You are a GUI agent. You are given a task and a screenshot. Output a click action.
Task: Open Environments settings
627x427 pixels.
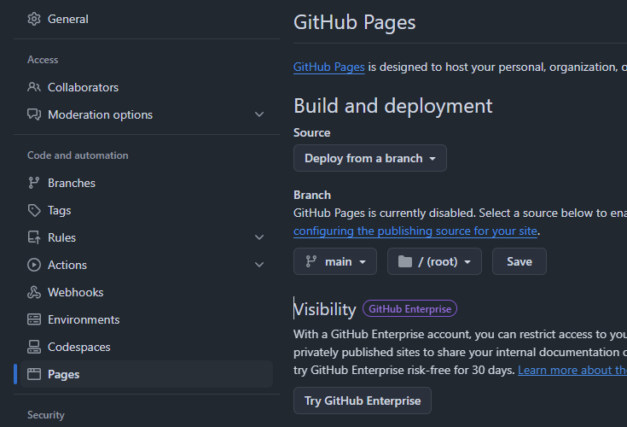coord(147,319)
